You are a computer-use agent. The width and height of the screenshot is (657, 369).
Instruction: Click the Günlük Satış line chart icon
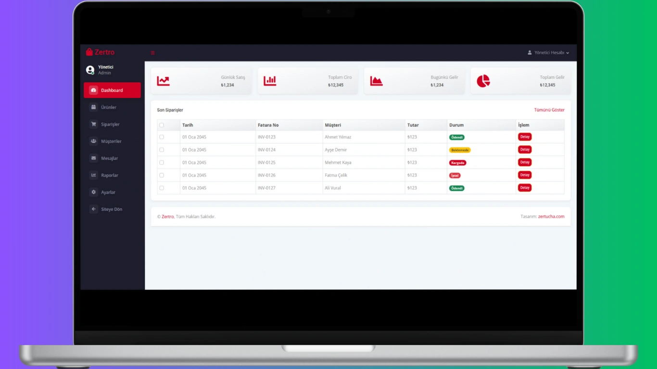(x=164, y=81)
